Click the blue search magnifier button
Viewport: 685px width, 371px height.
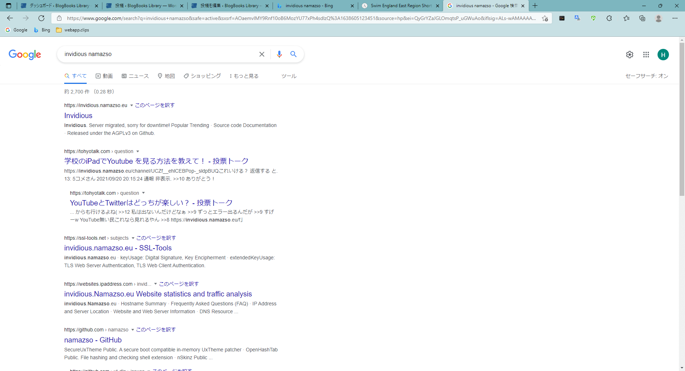point(293,54)
